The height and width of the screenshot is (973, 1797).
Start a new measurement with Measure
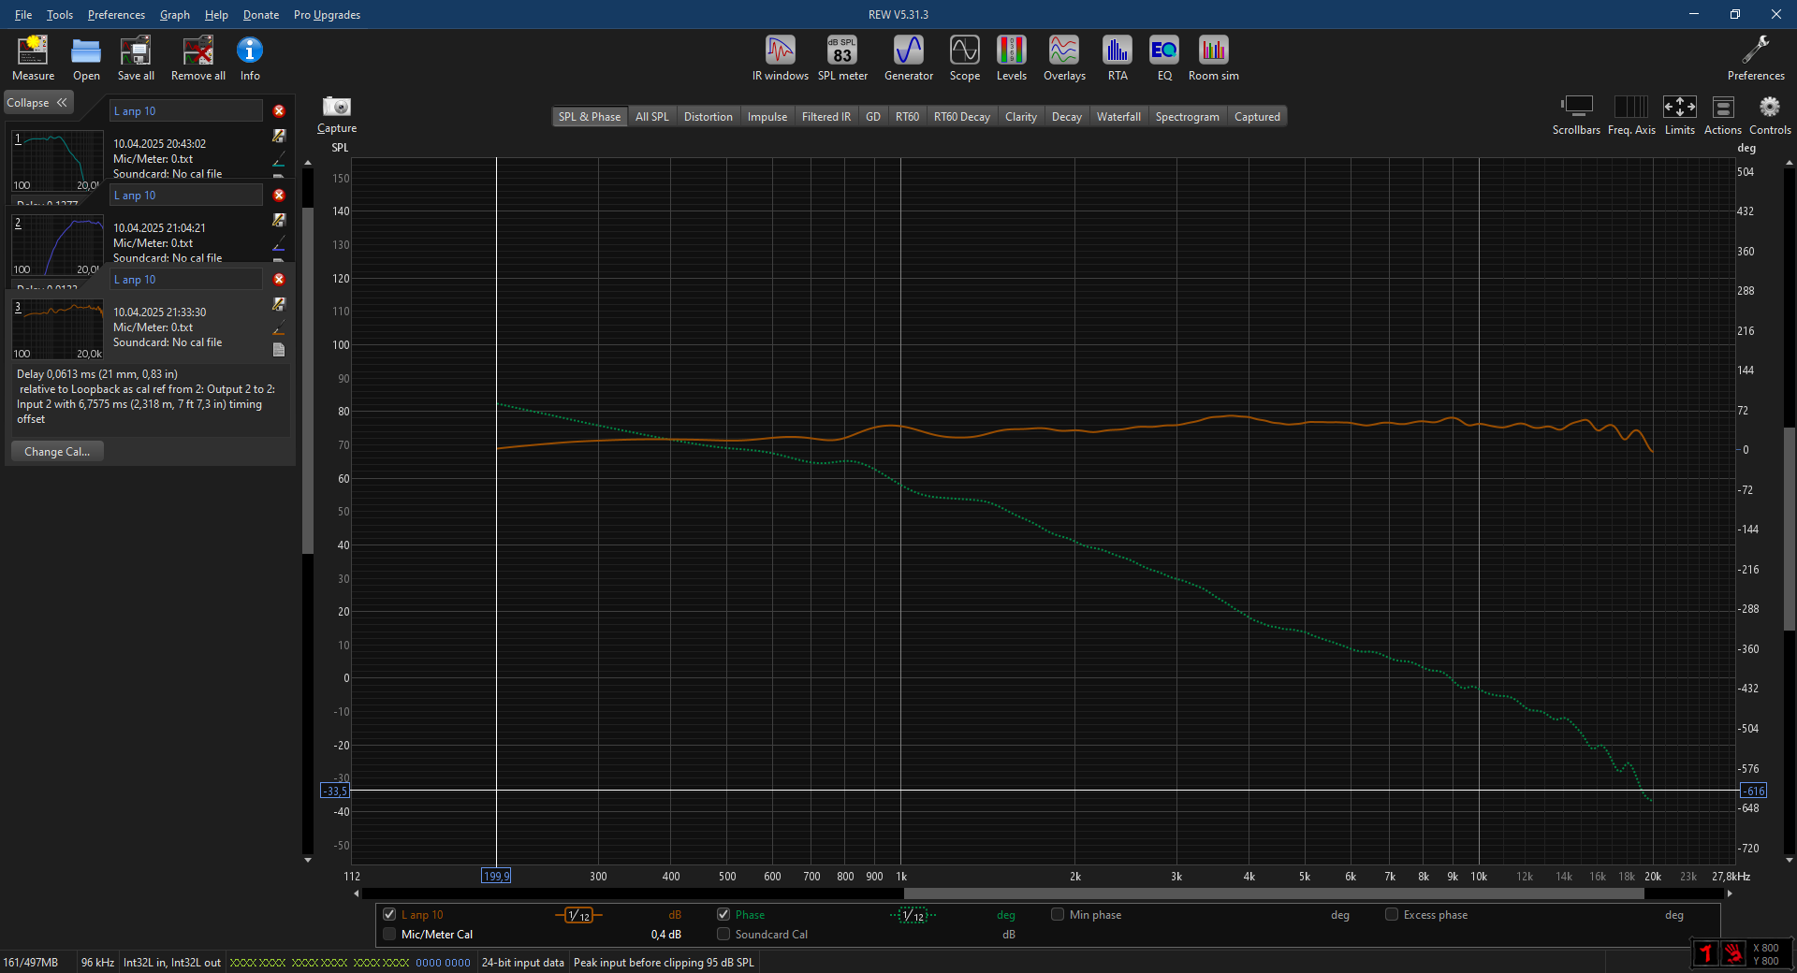pos(33,58)
